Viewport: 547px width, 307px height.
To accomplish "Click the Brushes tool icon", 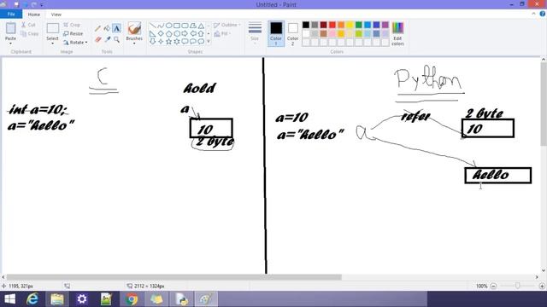I will click(134, 28).
